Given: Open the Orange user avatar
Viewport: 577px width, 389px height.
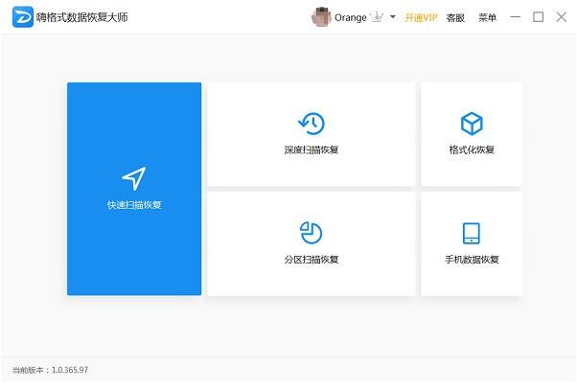Looking at the screenshot, I should coord(321,17).
